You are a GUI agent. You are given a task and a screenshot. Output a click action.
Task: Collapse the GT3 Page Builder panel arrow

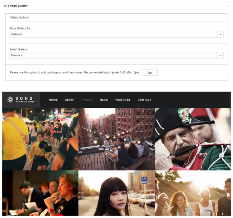click(228, 6)
